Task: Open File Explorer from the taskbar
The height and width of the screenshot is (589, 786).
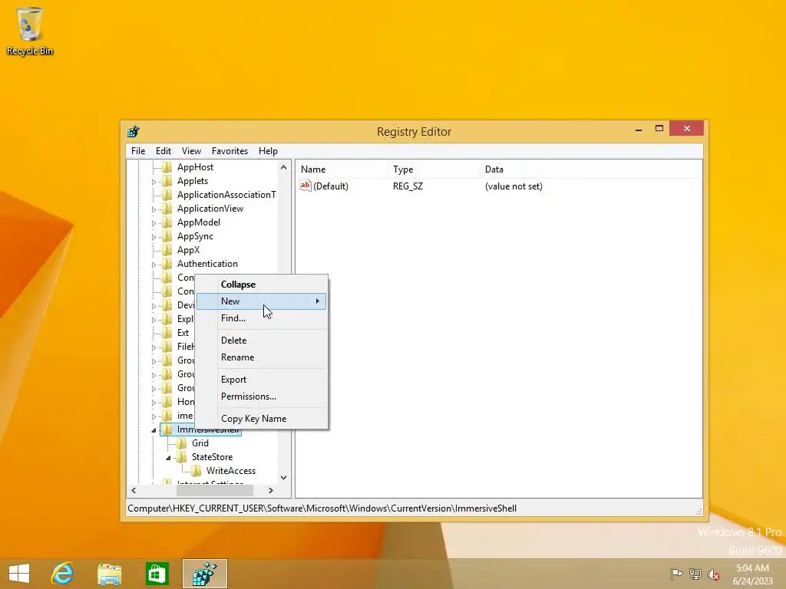Action: [109, 574]
